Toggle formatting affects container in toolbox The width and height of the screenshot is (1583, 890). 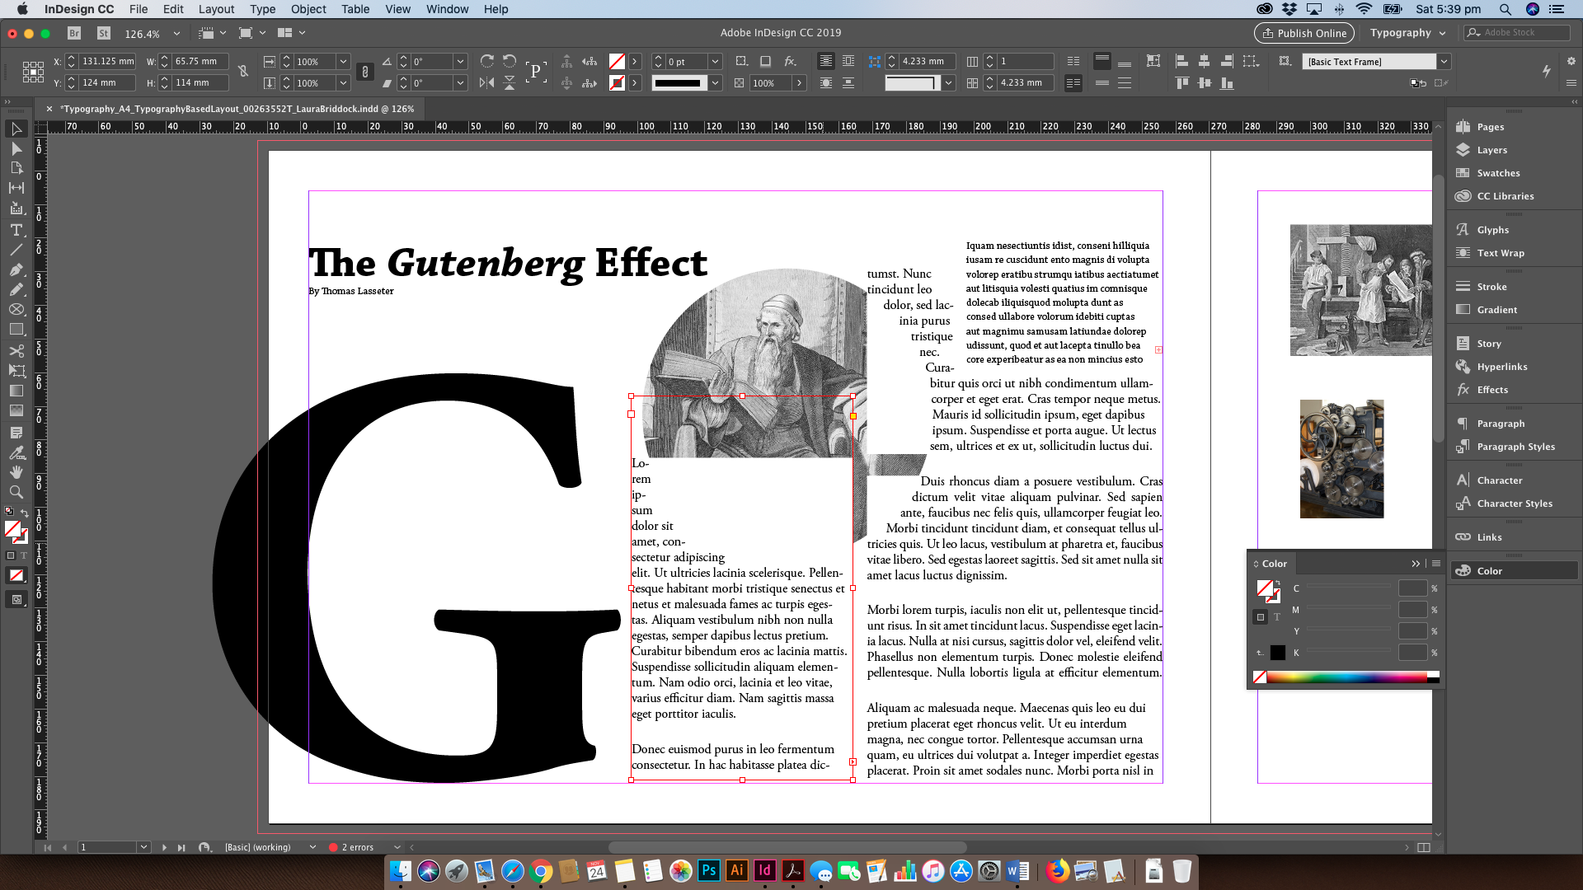pos(11,556)
